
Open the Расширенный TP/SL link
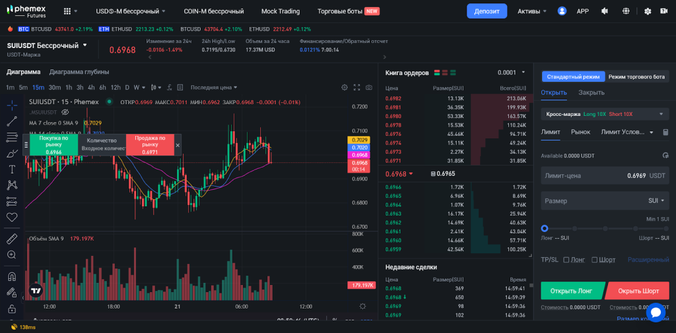[x=648, y=260]
